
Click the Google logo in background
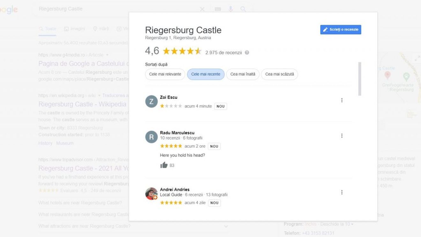click(x=9, y=10)
